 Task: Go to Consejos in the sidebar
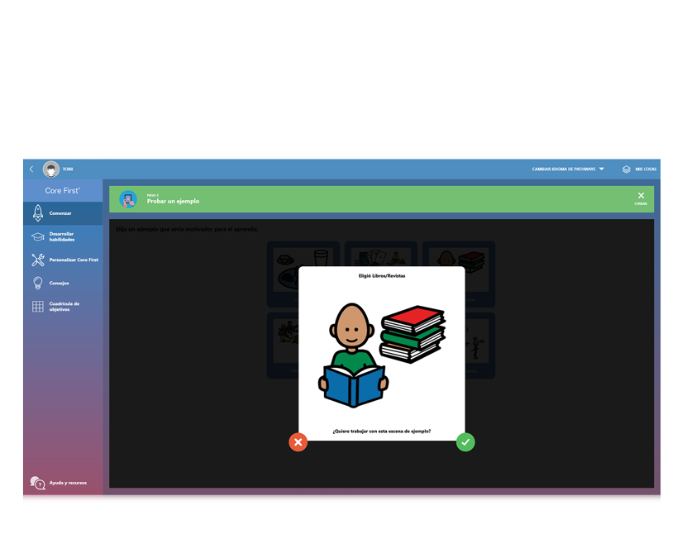60,283
